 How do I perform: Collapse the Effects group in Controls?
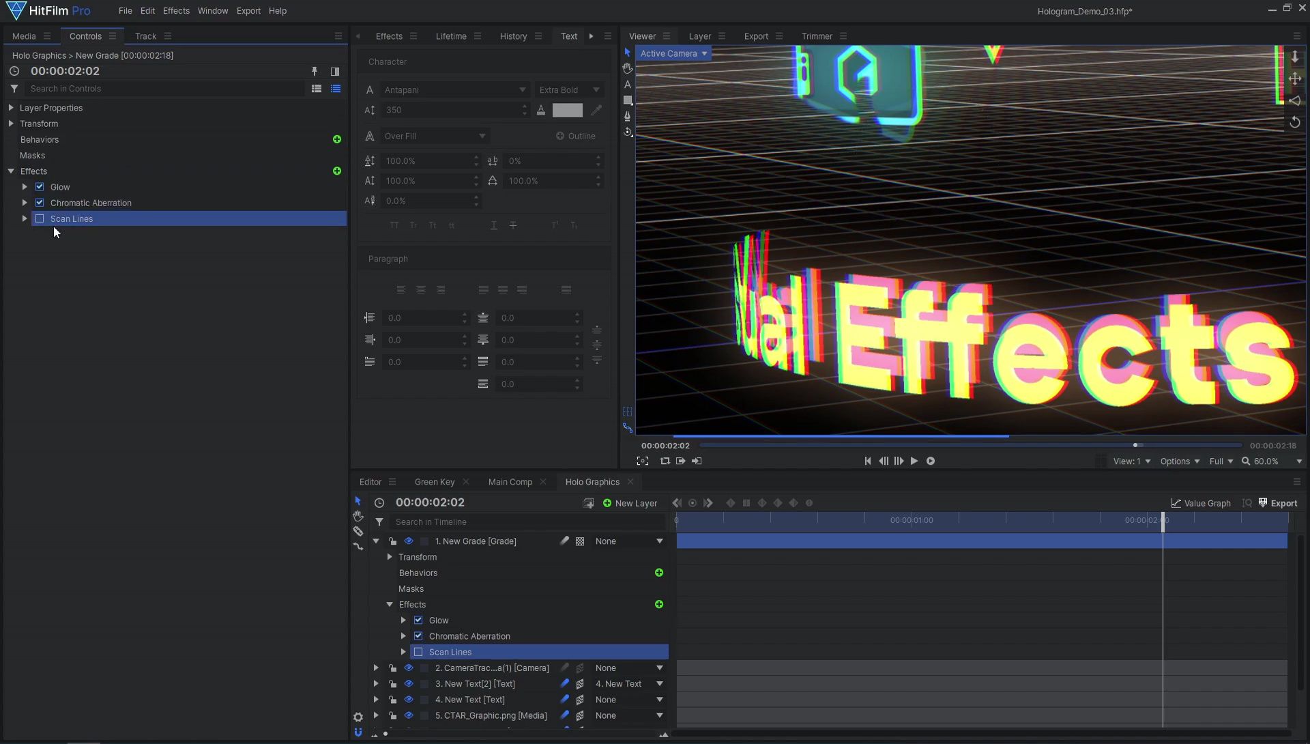pos(11,171)
